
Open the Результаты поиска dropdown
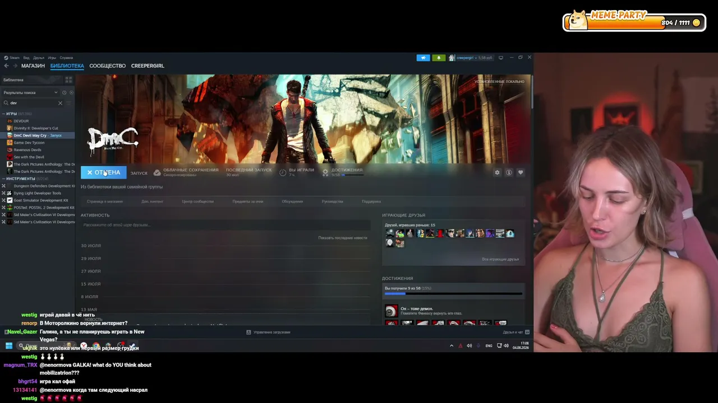[x=30, y=92]
